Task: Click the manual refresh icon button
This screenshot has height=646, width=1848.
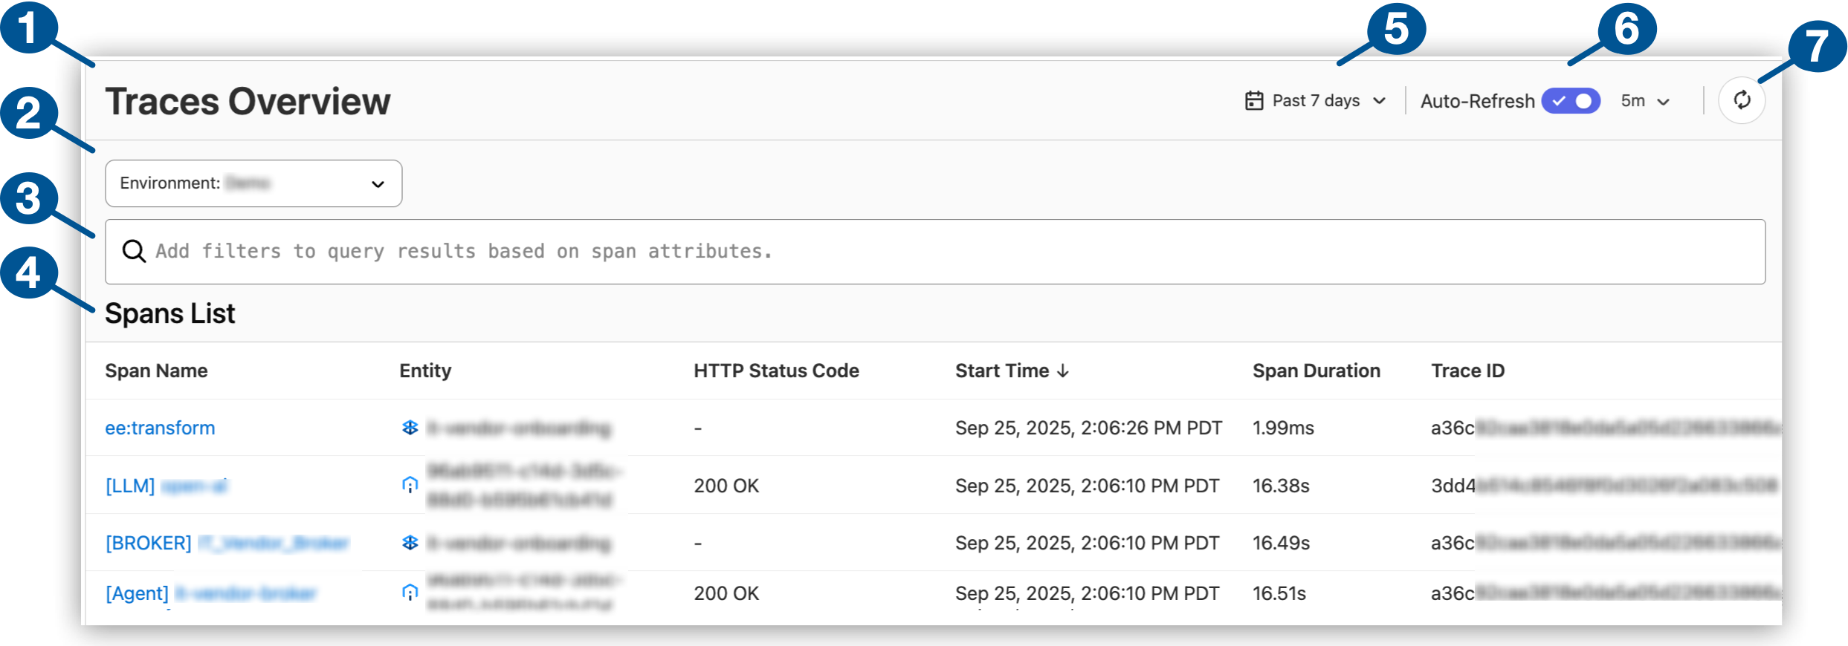Action: 1742,100
